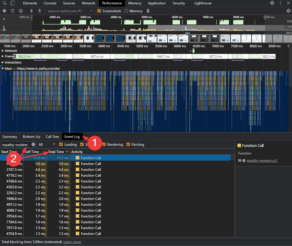Enable the Memory checkbox
Viewport: 292px width, 246px height.
pos(126,11)
